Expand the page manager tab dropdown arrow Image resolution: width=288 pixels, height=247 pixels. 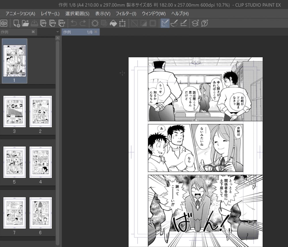click(x=58, y=32)
